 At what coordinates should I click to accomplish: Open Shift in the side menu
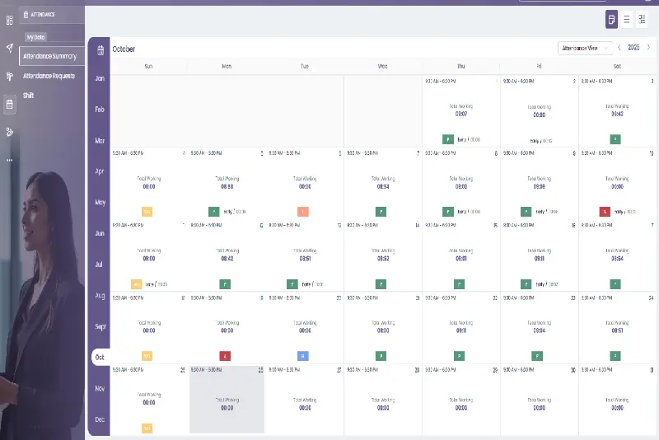(28, 96)
